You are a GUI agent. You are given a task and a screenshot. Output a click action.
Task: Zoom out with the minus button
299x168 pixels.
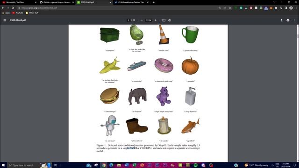point(142,20)
